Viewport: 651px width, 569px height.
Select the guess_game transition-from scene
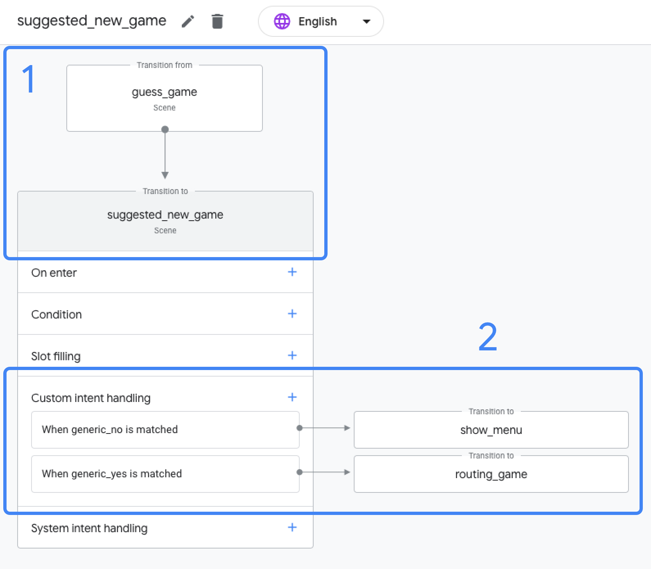pyautogui.click(x=164, y=98)
